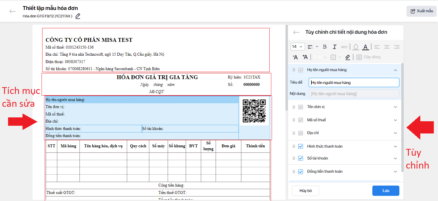Expand the Số tài khoản section
The height and width of the screenshot is (201, 438).
[396, 159]
